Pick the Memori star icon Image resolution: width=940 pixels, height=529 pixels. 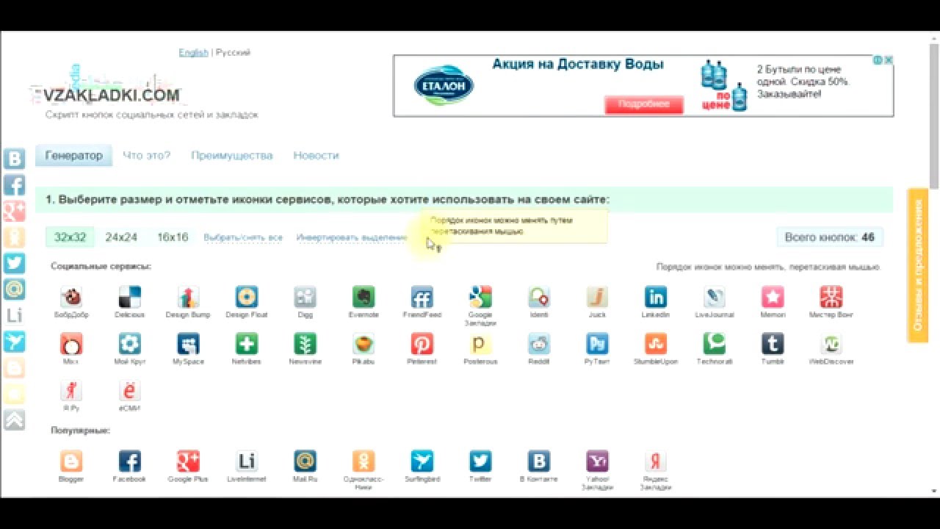point(773,297)
